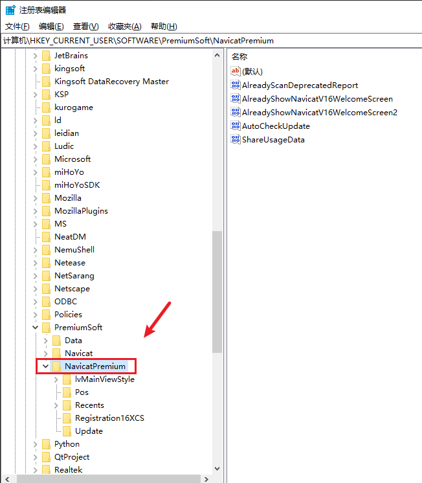The width and height of the screenshot is (422, 483).
Task: Open the 帮助(H) menu
Action: 164,27
